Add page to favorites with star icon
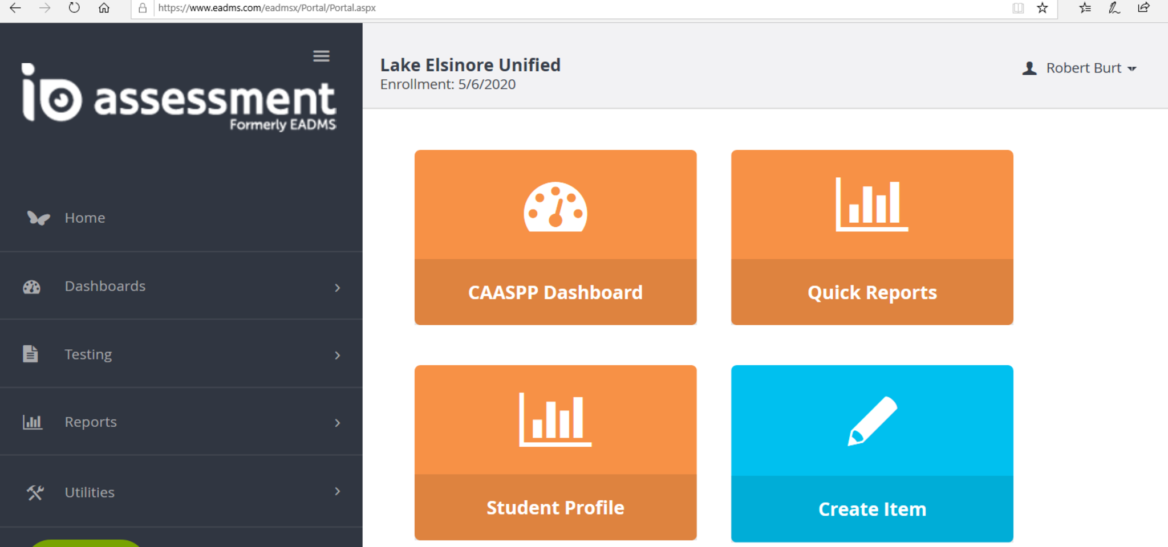 coord(1042,8)
